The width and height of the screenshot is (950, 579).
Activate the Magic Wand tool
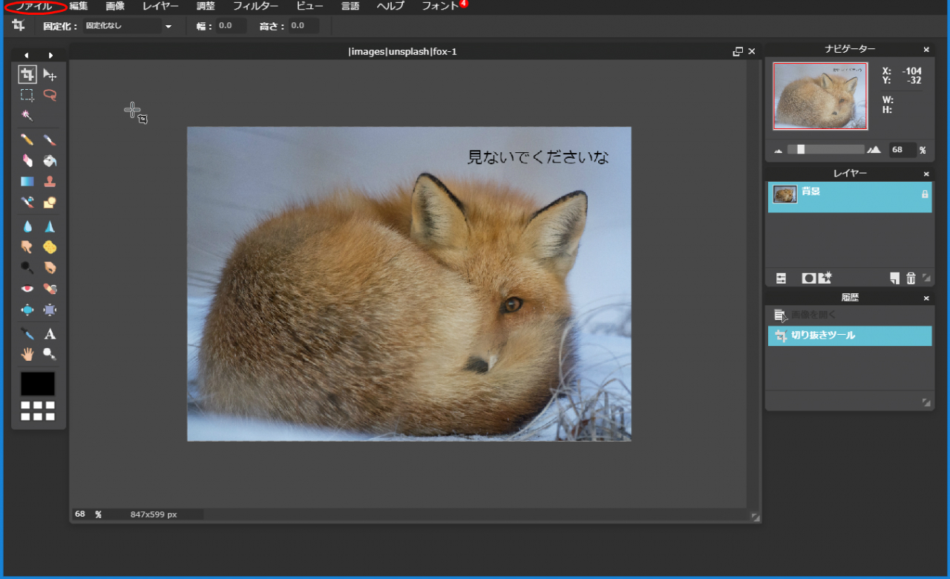click(x=27, y=116)
